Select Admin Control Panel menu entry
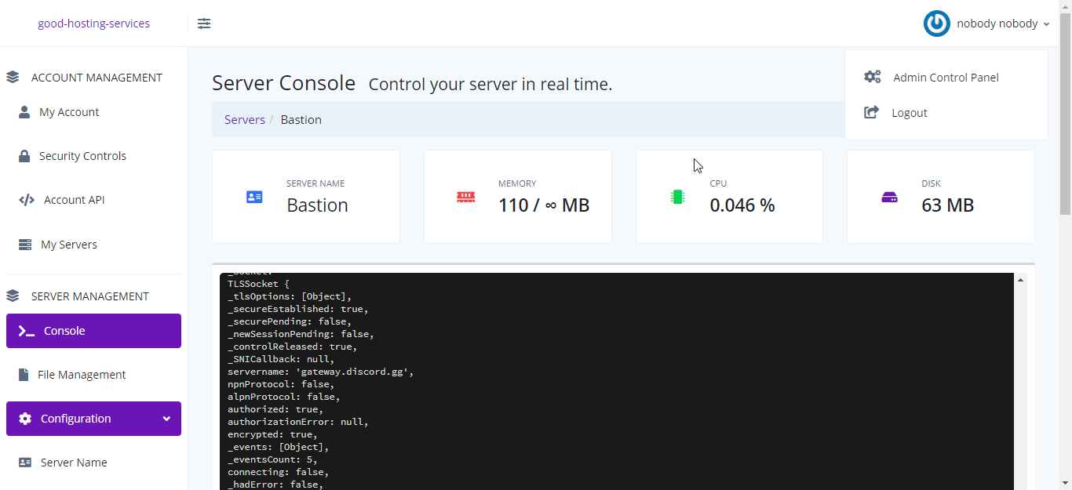The height and width of the screenshot is (490, 1072). pos(946,78)
